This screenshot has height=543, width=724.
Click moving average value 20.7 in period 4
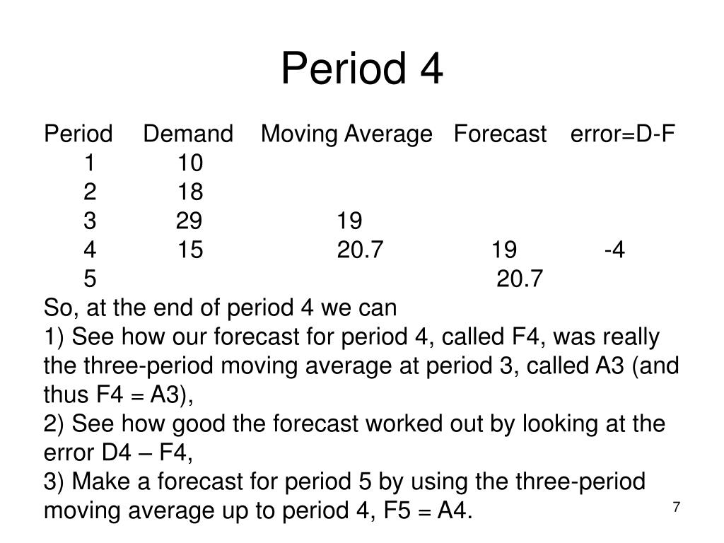tap(360, 250)
